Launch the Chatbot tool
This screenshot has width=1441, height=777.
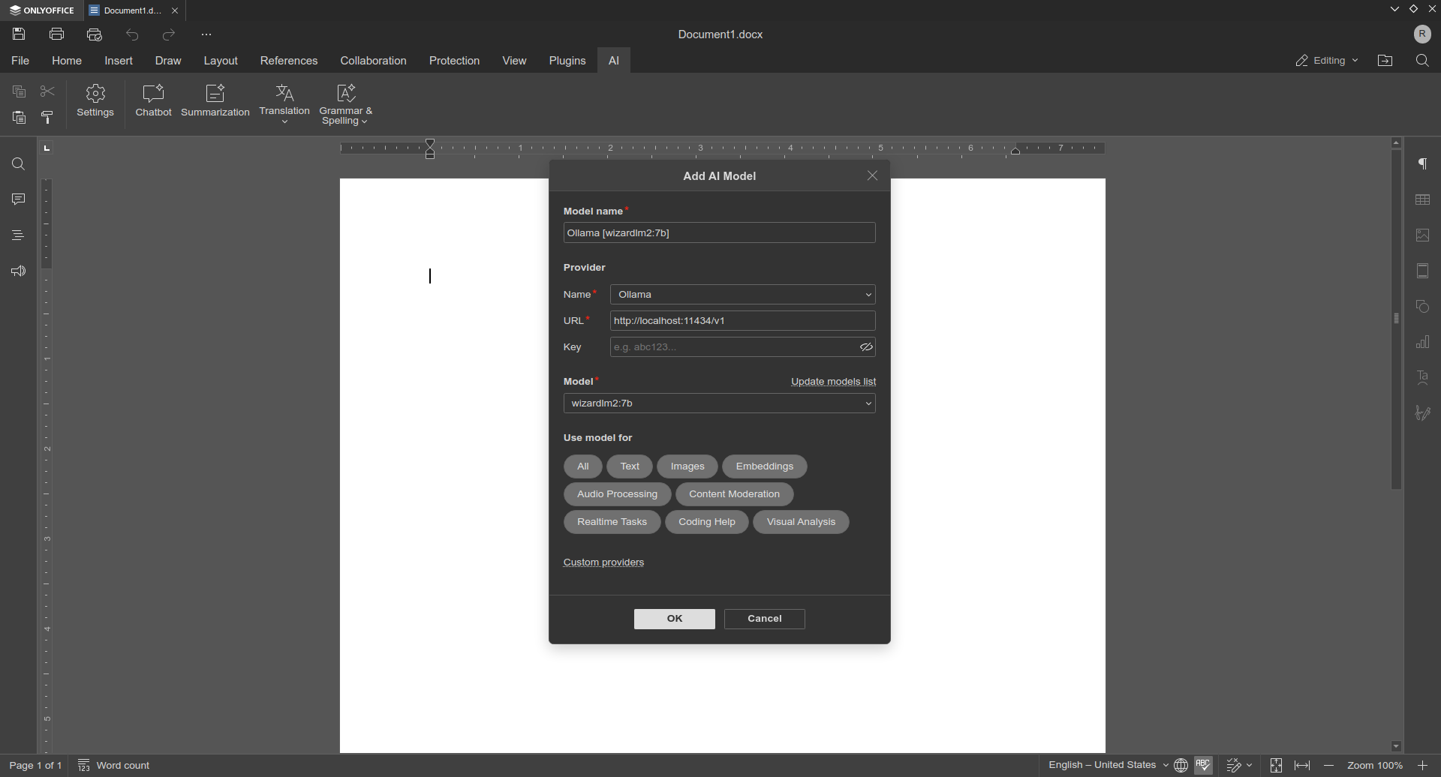(153, 101)
